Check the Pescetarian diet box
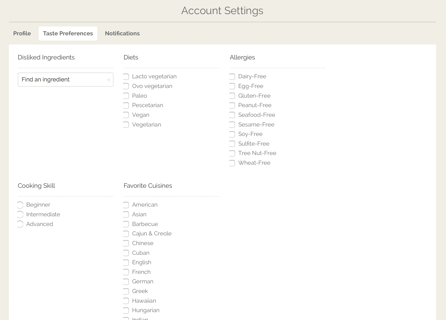Viewport: 446px width, 320px height. tap(126, 105)
